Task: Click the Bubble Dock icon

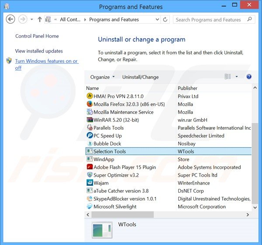Action: 90,143
